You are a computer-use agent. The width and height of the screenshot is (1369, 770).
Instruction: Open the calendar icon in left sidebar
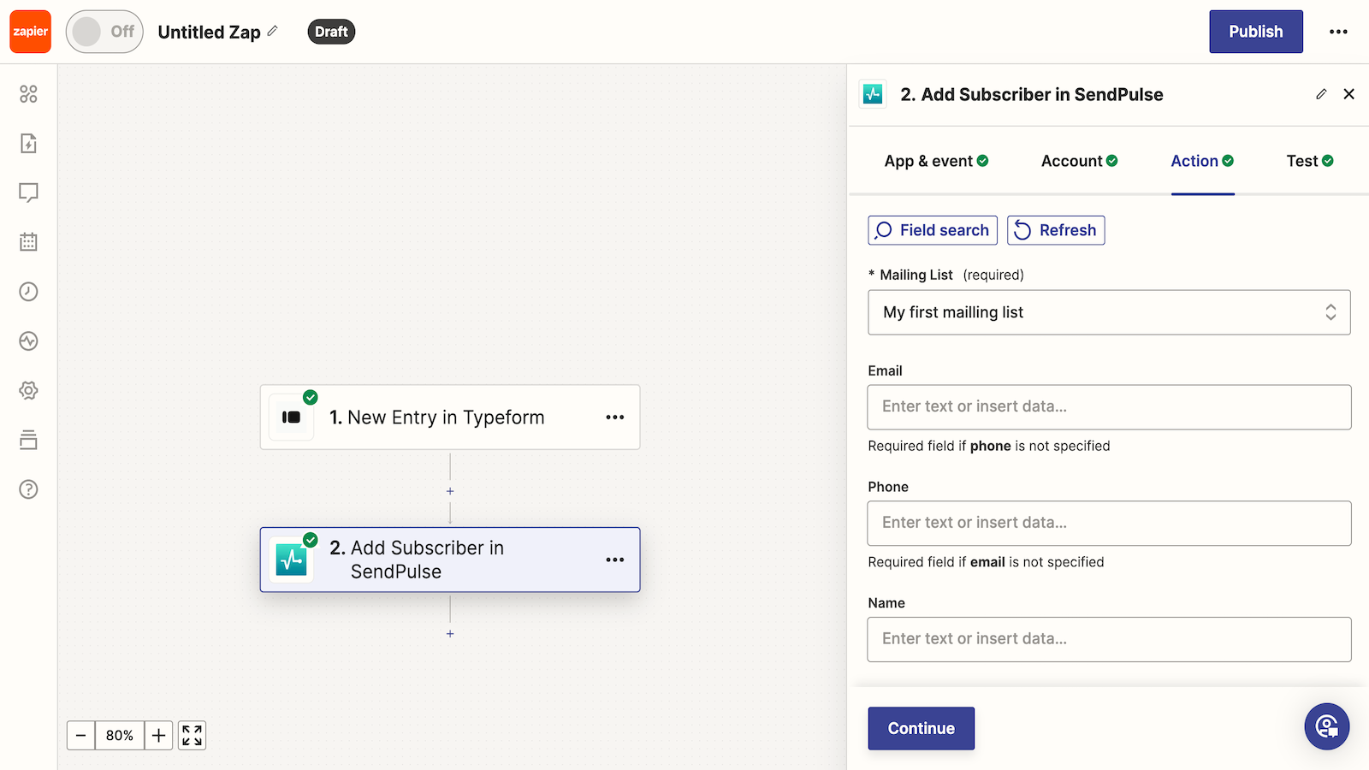[28, 242]
